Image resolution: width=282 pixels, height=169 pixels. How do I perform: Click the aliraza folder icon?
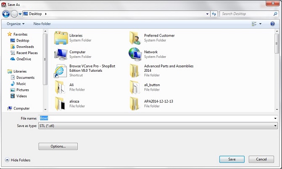coord(60,104)
